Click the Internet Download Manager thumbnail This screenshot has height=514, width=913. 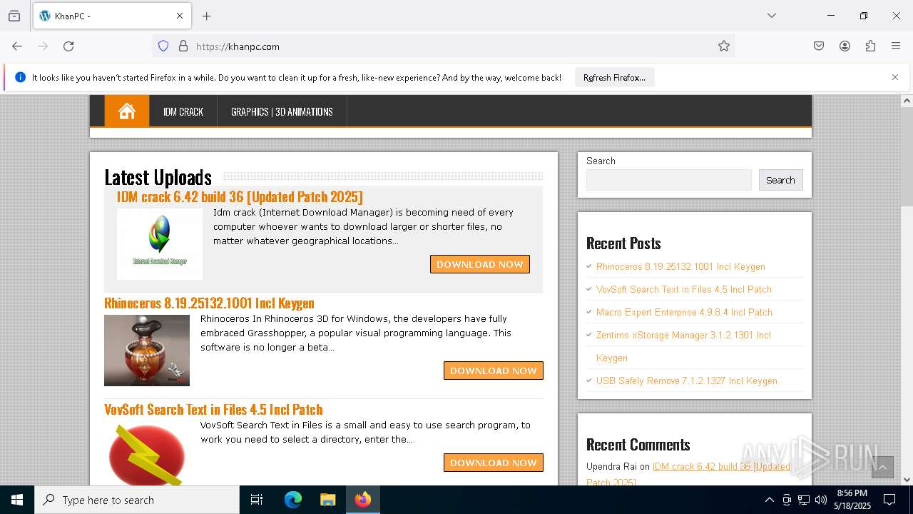pos(160,243)
